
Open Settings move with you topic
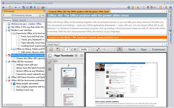click(27, 65)
